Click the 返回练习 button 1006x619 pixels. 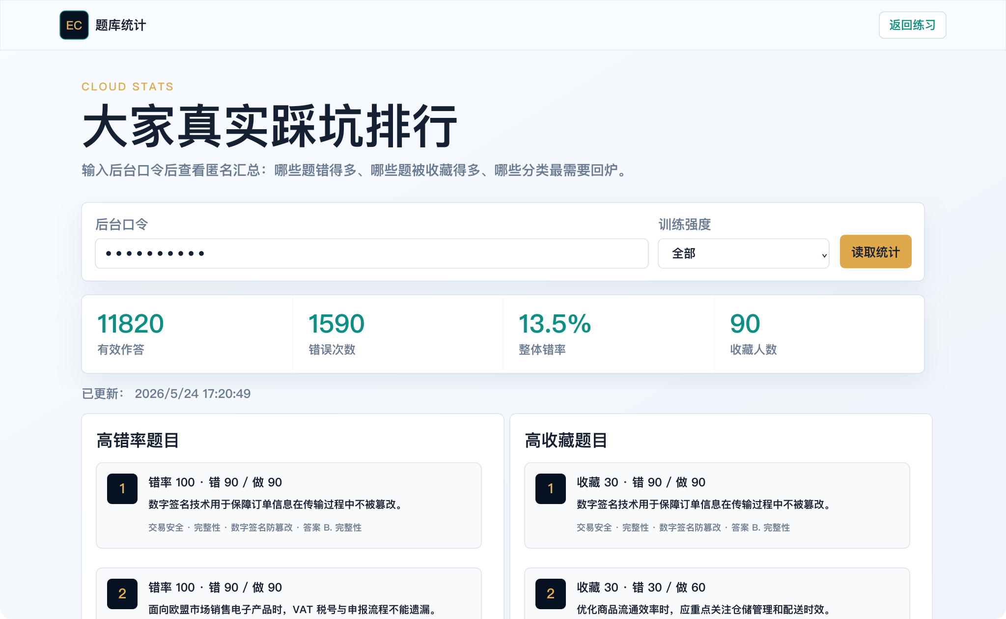pyautogui.click(x=912, y=25)
